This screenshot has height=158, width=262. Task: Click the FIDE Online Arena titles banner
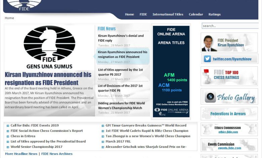tap(171, 71)
